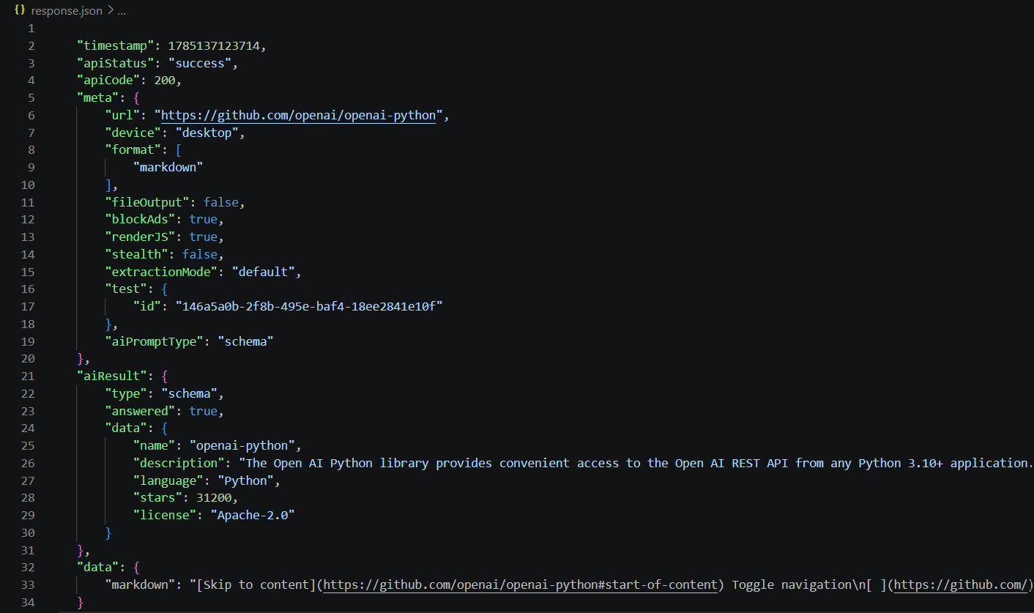Select the stars value 31200

point(215,498)
